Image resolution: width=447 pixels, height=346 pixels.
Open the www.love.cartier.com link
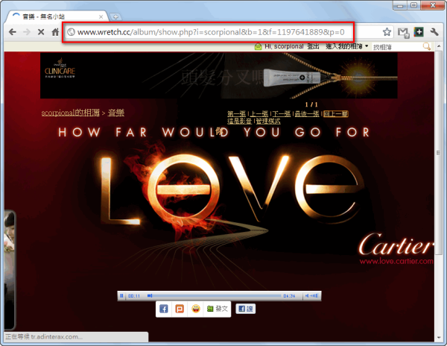[x=396, y=261]
